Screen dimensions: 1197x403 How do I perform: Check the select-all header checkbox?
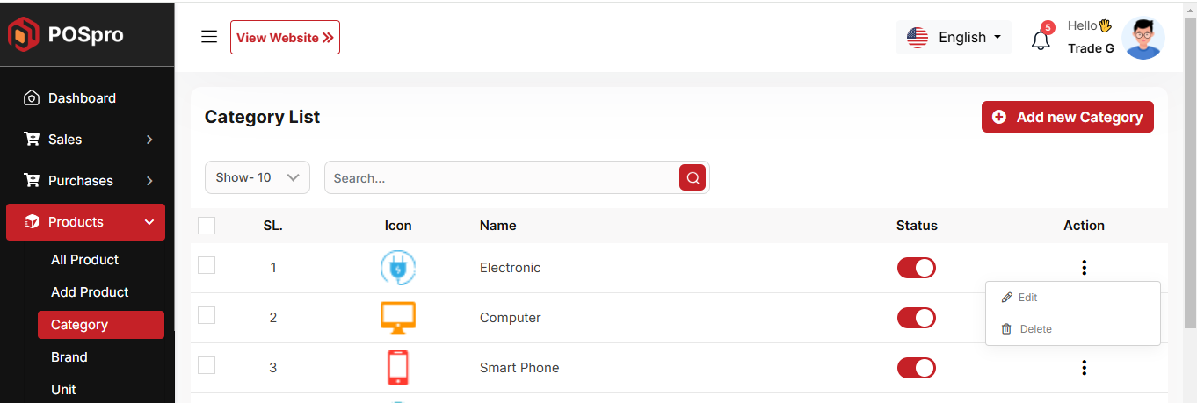point(207,226)
